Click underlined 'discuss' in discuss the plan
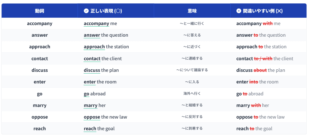This screenshot has width=311, height=136. click(92, 70)
